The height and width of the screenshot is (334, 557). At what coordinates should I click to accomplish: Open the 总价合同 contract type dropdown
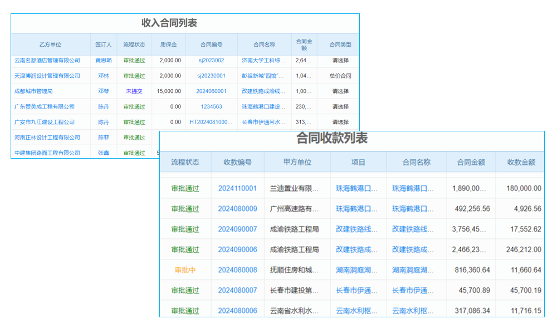click(x=341, y=75)
